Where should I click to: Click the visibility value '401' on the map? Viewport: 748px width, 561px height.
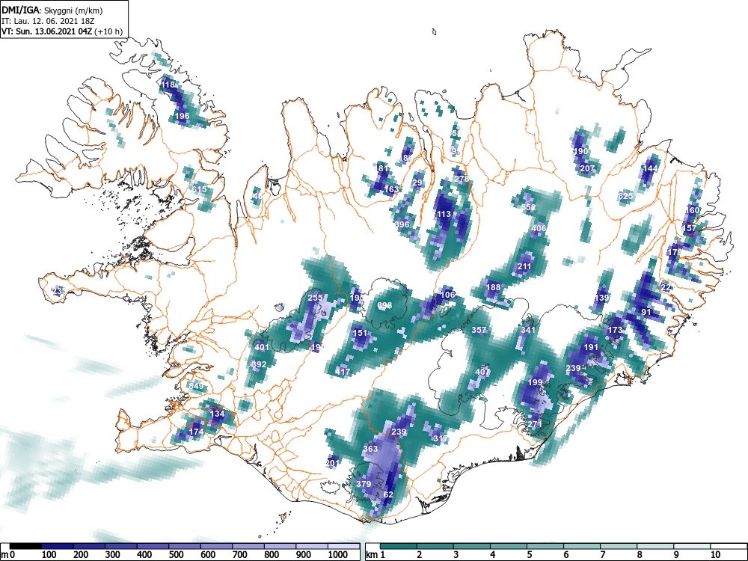[262, 347]
